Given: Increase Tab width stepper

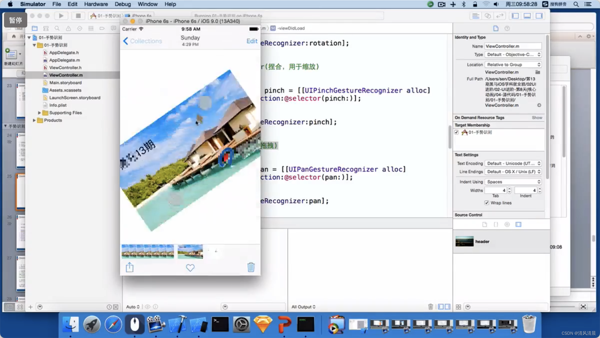Looking at the screenshot, I should click(509, 189).
